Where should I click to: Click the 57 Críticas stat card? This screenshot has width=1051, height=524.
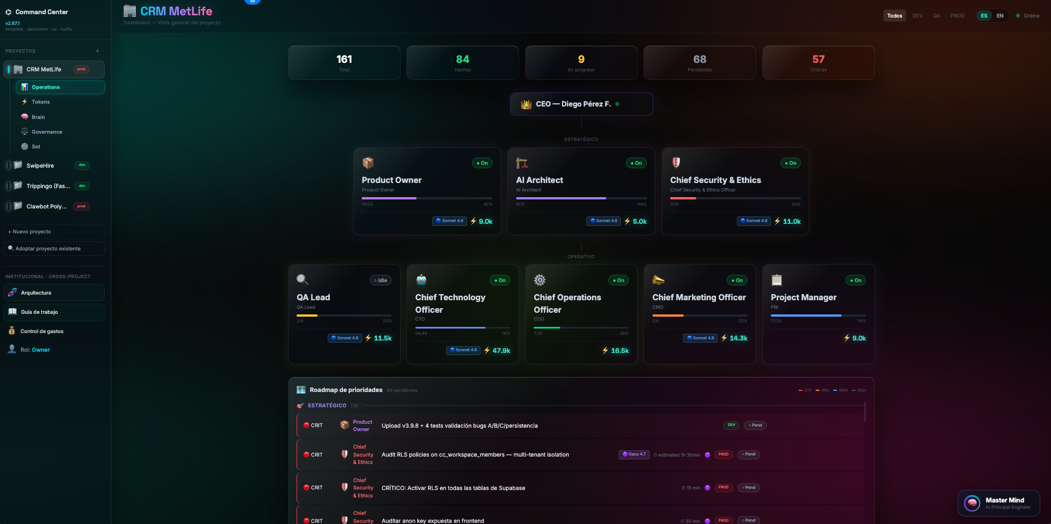click(x=818, y=63)
